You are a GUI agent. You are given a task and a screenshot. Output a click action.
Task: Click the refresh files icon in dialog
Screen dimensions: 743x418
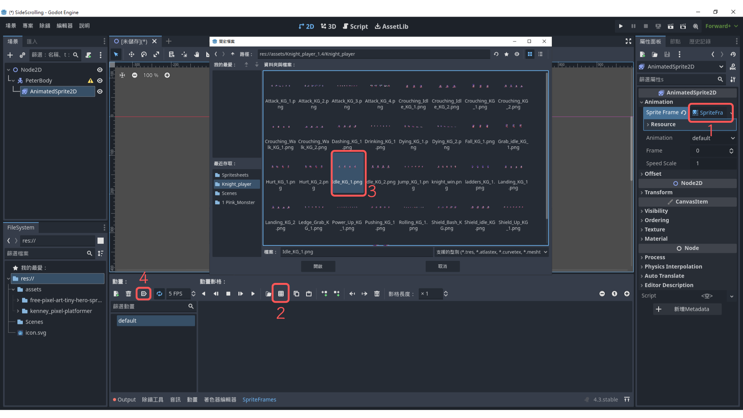pos(496,54)
